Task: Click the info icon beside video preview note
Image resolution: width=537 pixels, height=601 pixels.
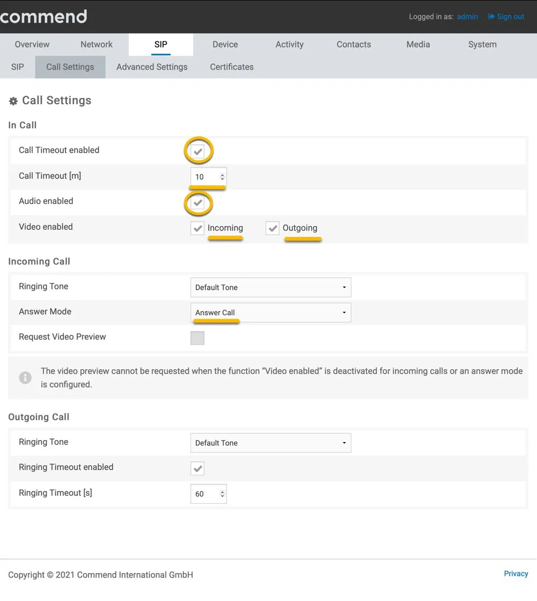Action: [25, 378]
